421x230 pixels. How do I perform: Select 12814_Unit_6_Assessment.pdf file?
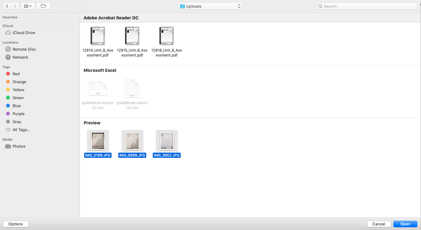click(98, 36)
